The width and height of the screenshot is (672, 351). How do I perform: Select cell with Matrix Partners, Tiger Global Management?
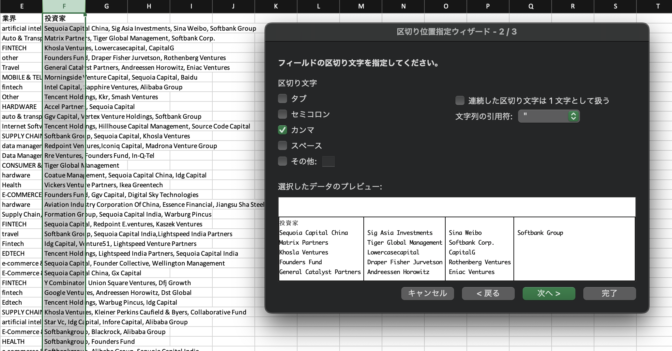(64, 38)
